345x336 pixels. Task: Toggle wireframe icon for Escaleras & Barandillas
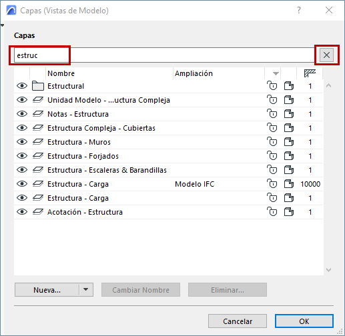[289, 170]
